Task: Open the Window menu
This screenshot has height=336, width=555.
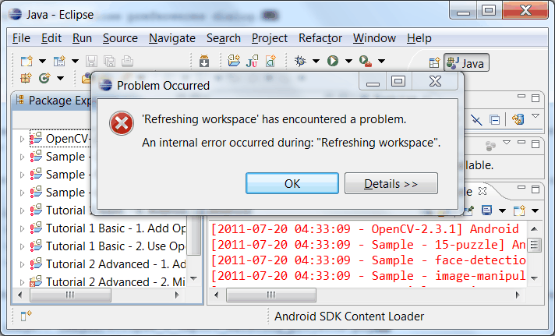Action: click(x=374, y=38)
